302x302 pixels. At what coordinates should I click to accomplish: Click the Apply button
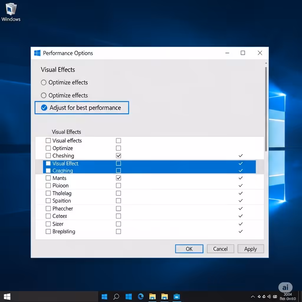[x=251, y=249]
